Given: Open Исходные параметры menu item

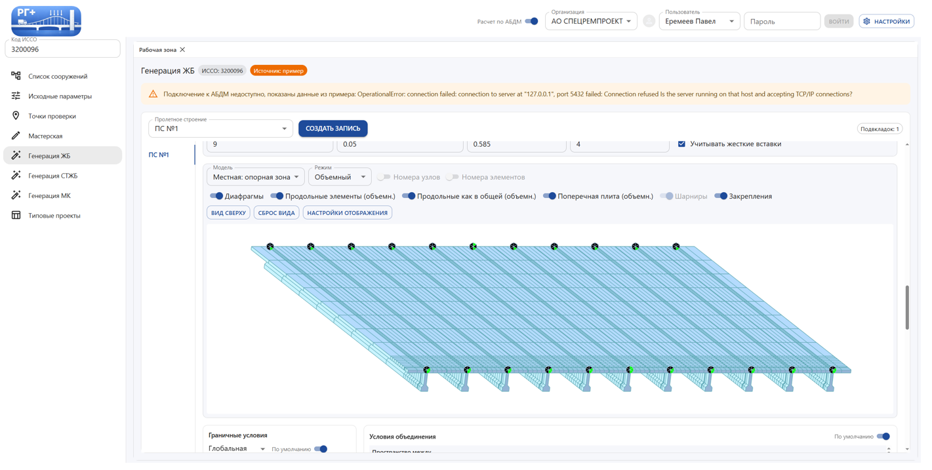Looking at the screenshot, I should coord(63,96).
